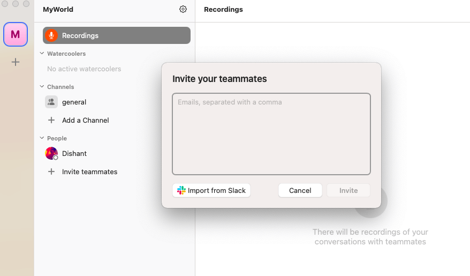
Task: Open workspace settings gear icon
Action: 183,9
